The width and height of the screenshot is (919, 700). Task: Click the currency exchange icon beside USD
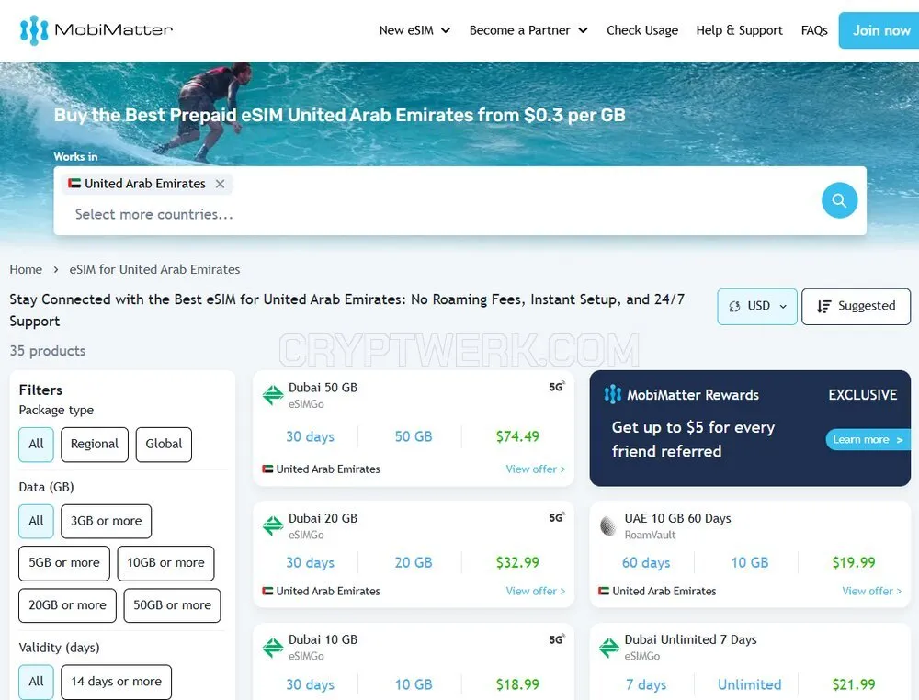pyautogui.click(x=734, y=306)
